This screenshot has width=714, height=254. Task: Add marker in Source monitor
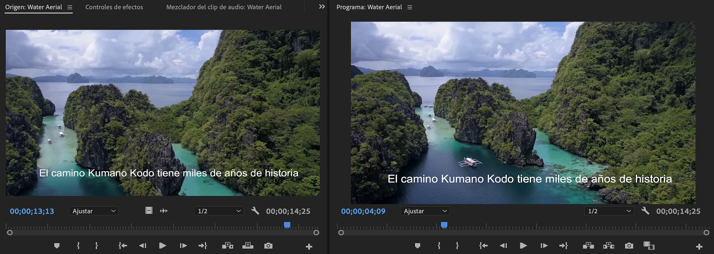click(57, 246)
